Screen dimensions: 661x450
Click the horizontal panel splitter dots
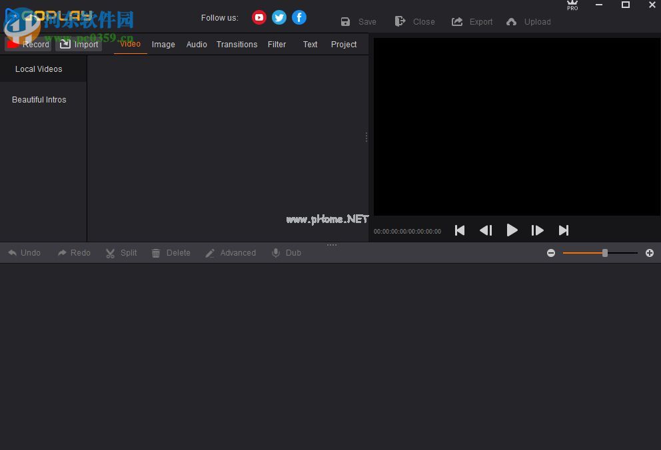(x=332, y=244)
